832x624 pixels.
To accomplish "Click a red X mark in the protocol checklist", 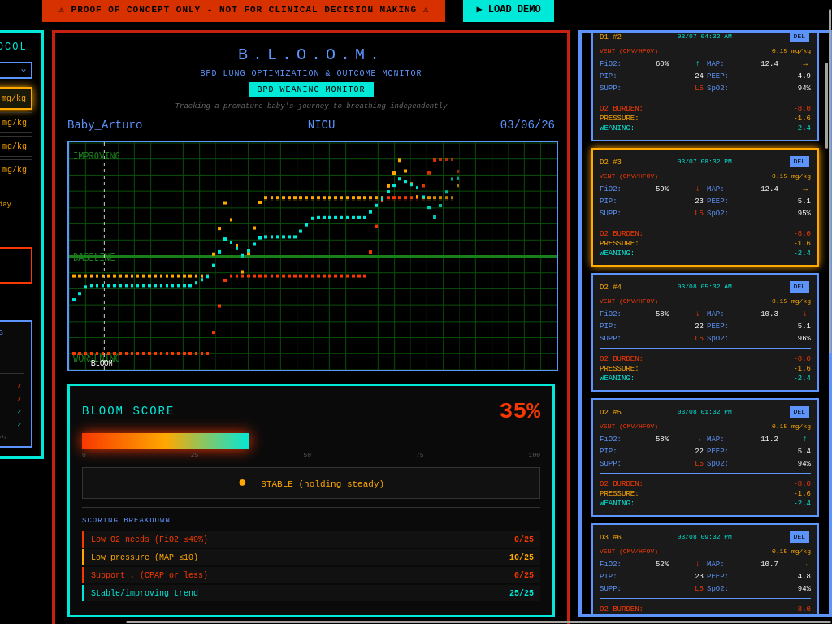I will pos(19,386).
